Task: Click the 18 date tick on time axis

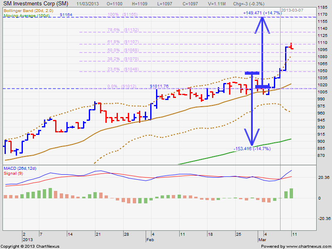Action: [210, 234]
